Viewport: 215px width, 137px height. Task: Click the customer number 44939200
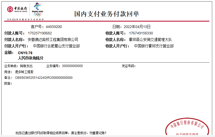coord(54,27)
